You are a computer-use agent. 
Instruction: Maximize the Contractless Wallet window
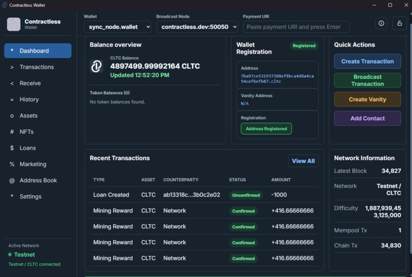tap(390, 5)
